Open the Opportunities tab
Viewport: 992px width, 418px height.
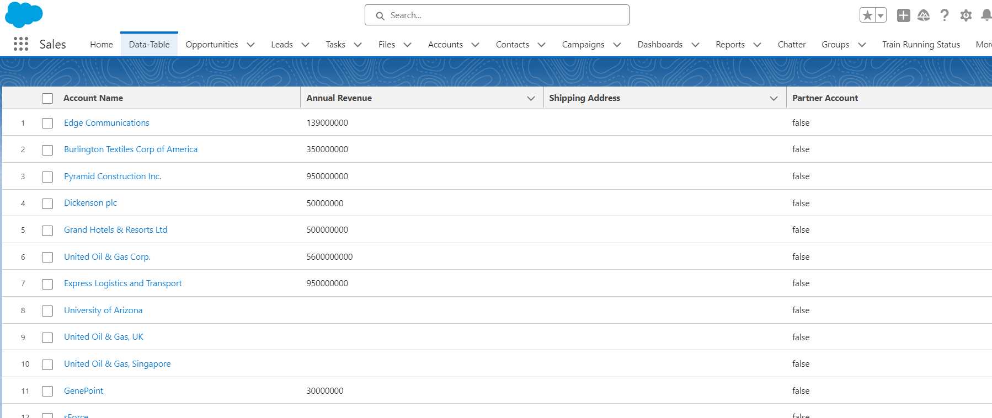tap(212, 45)
